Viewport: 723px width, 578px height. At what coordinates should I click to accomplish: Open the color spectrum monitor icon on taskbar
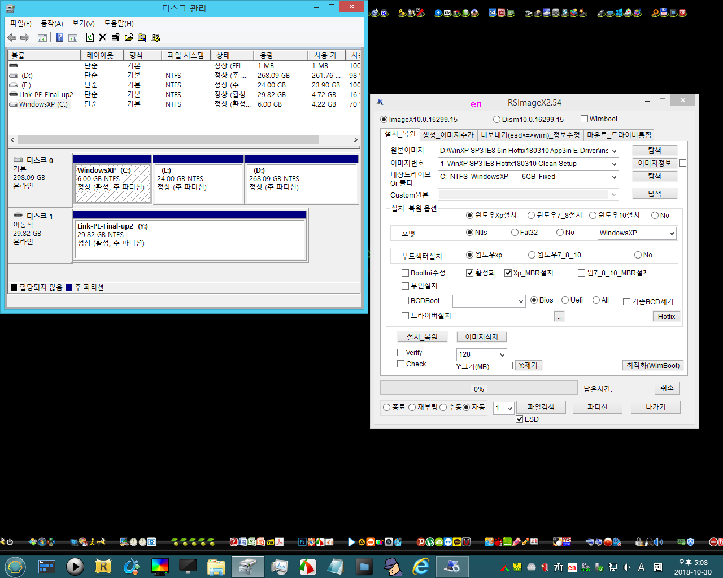point(160,566)
